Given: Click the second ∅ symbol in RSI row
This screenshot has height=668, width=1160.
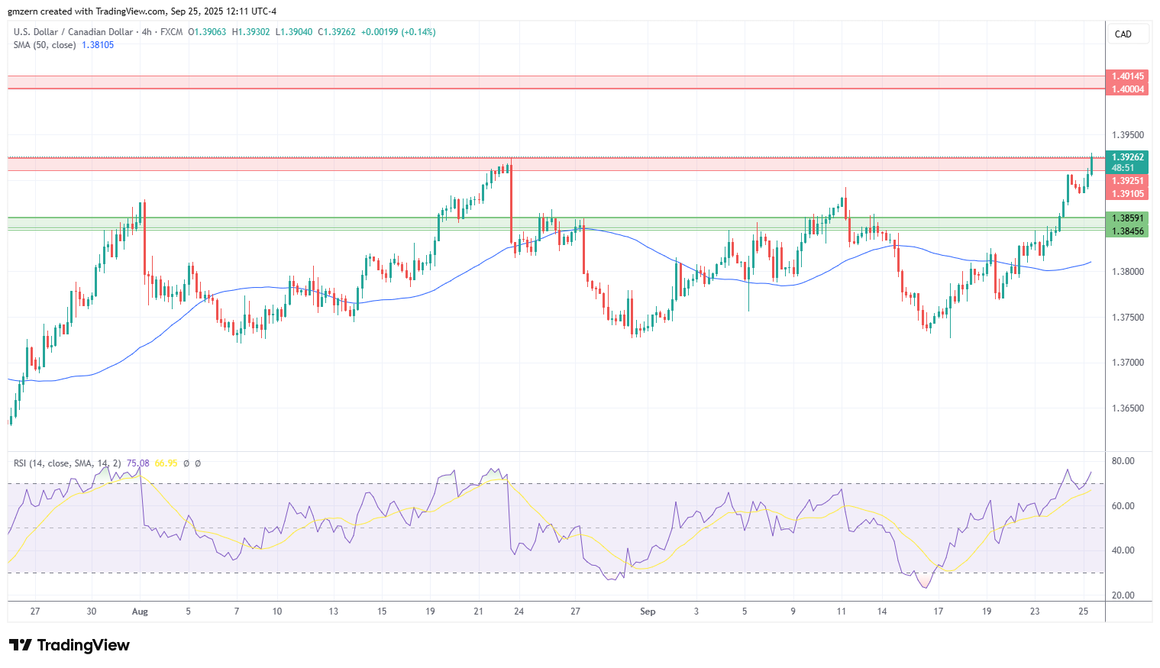Looking at the screenshot, I should coord(197,463).
